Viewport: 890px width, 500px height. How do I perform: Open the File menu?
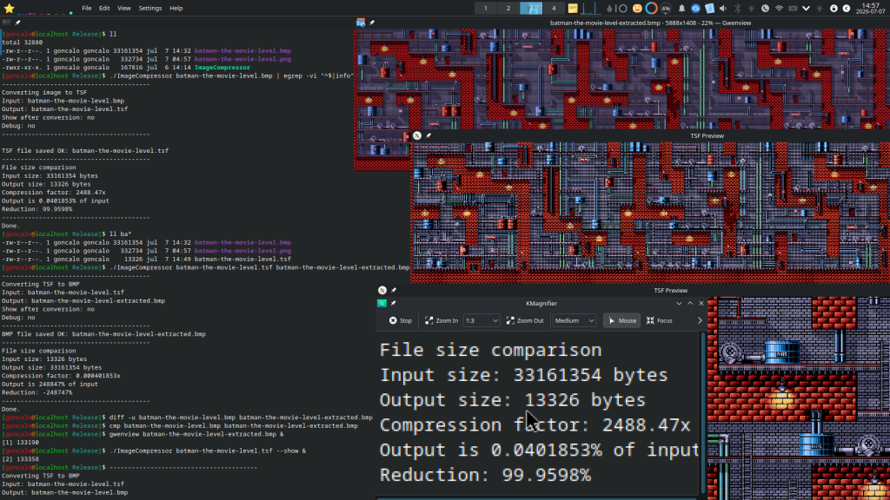tap(86, 9)
